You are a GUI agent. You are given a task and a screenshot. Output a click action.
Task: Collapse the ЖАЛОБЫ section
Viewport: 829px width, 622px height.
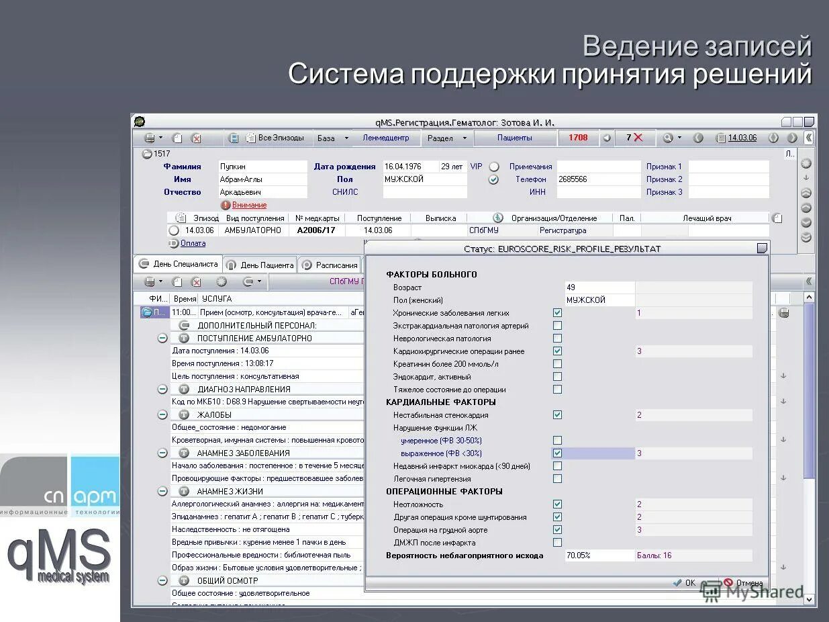tap(162, 414)
